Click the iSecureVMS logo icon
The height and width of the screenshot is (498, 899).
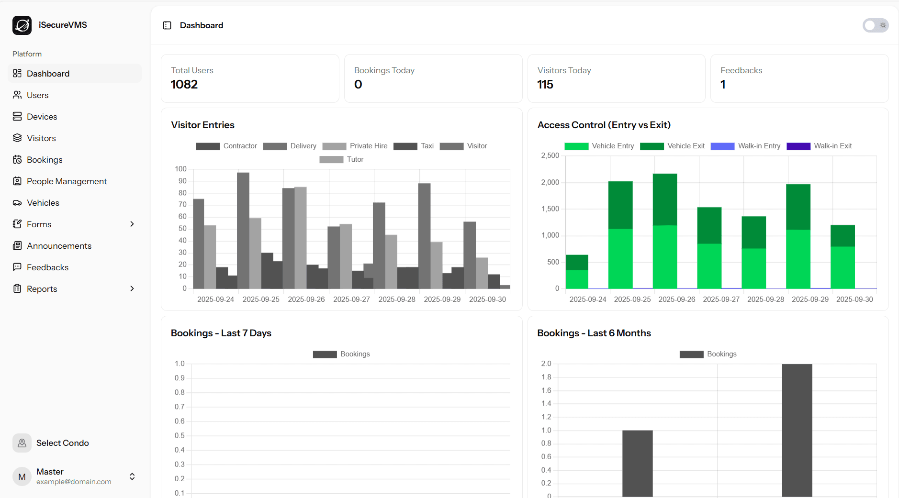coord(22,25)
